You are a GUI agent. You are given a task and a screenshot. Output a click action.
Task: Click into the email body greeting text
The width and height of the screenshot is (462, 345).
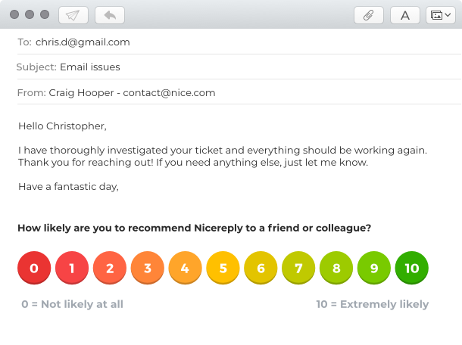[x=62, y=126]
